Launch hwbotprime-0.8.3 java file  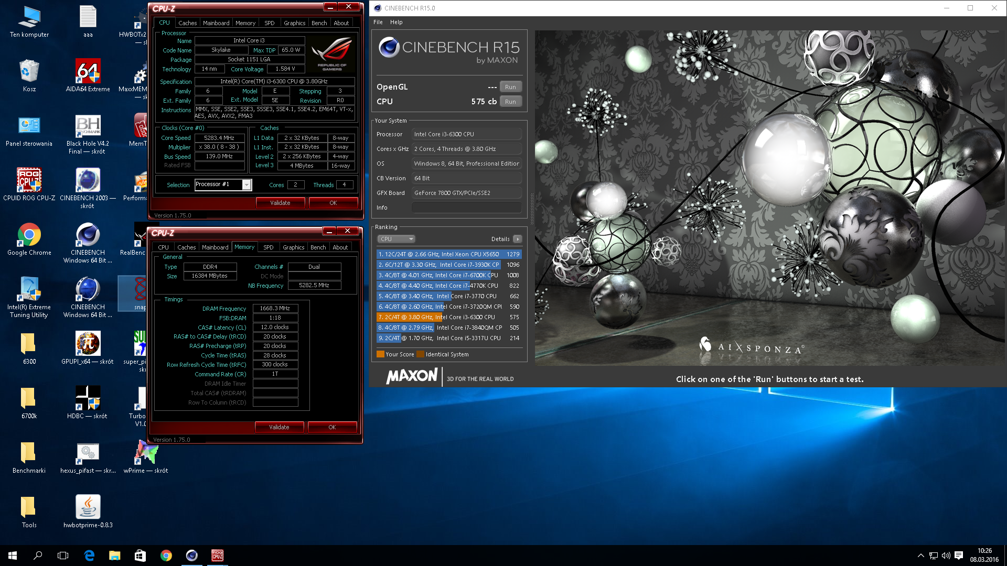pos(88,512)
